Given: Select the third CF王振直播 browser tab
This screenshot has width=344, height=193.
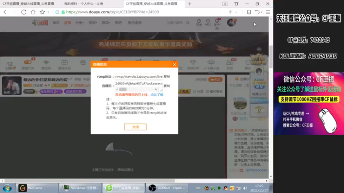Looking at the screenshot, I should click(154, 4).
